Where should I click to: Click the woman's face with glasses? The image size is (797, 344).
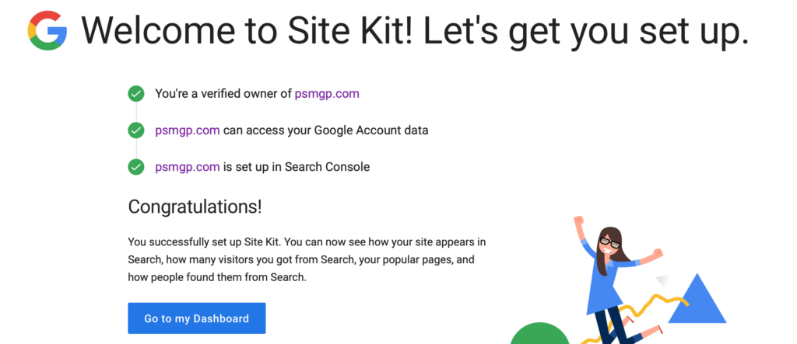609,244
